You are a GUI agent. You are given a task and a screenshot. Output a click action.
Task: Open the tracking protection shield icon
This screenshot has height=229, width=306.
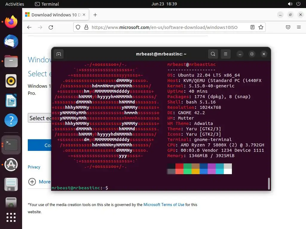point(78,27)
